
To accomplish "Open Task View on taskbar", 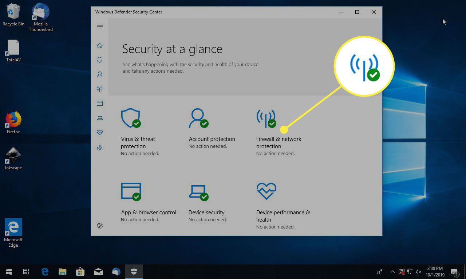I will 26,272.
